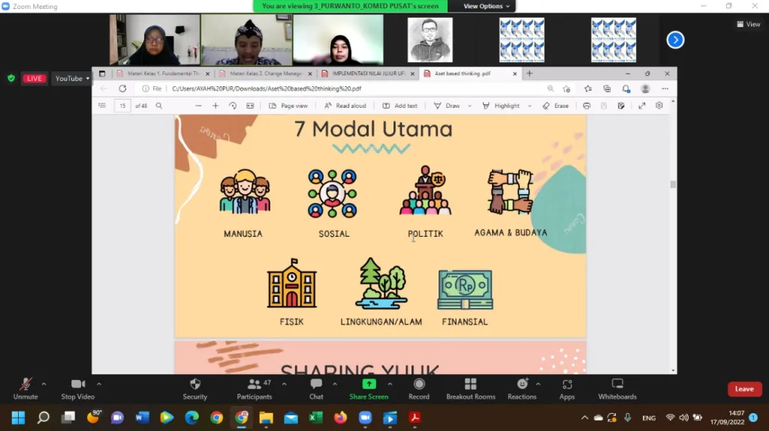The width and height of the screenshot is (769, 431).
Task: Click the green Share Screen button
Action: 369,388
